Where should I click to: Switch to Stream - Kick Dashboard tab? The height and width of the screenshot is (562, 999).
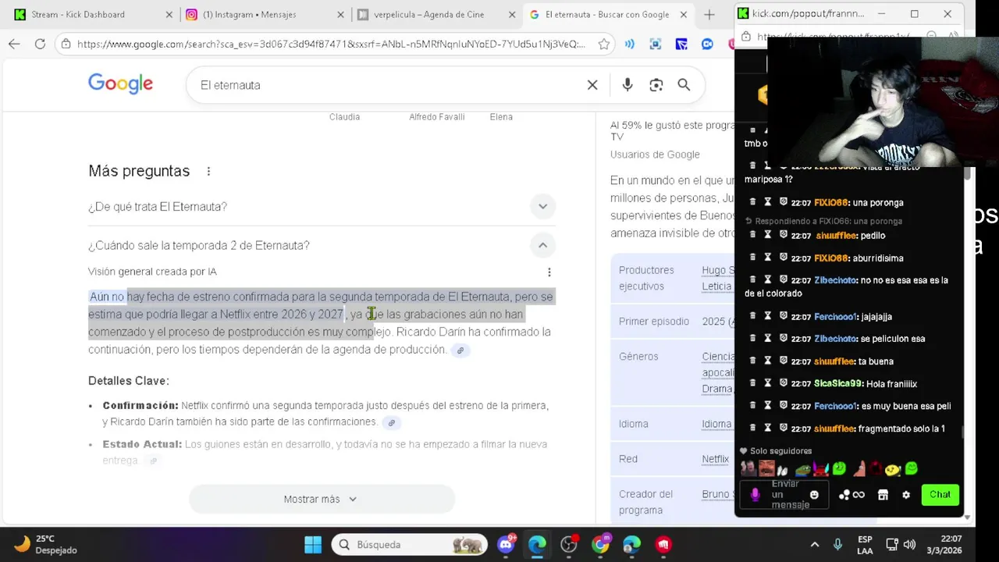(92, 14)
